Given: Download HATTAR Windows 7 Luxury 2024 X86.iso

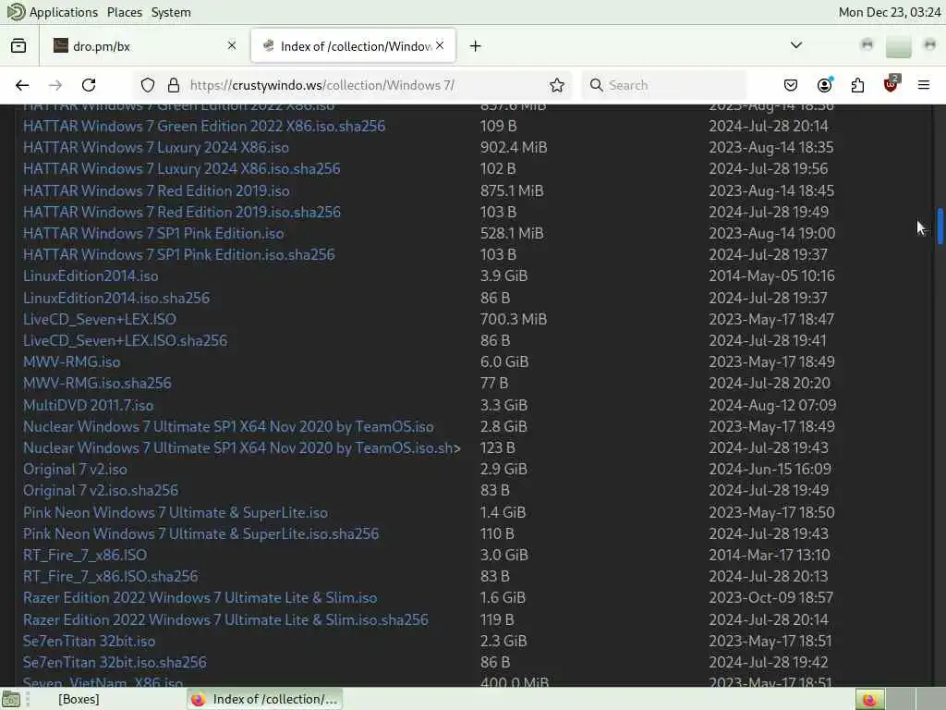Looking at the screenshot, I should point(155,147).
